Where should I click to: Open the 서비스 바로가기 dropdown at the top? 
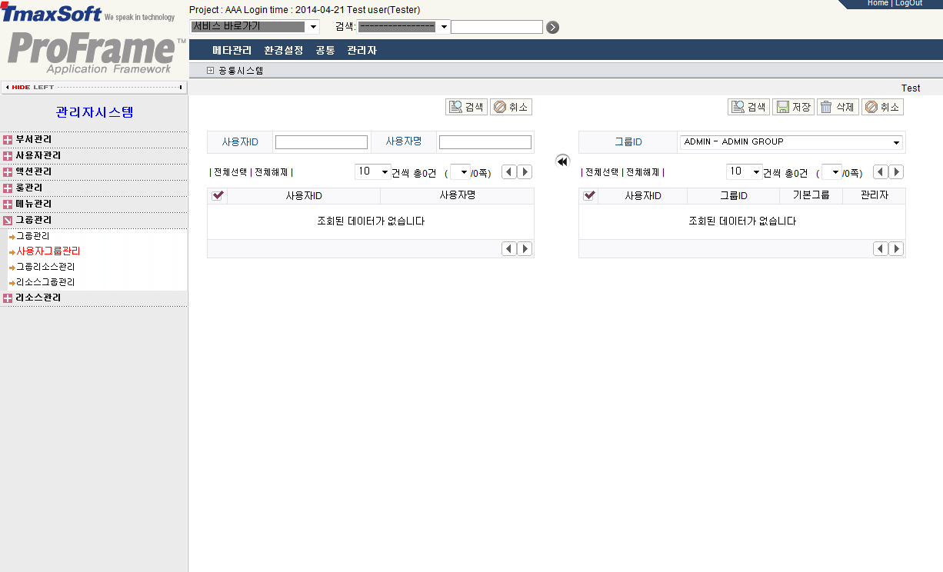[254, 25]
